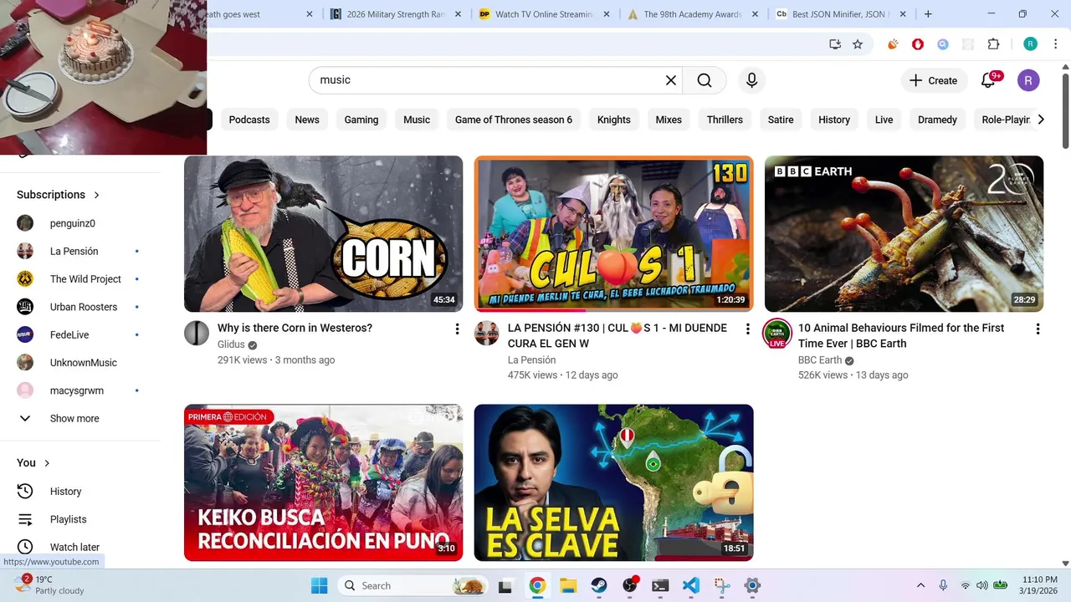This screenshot has width=1071, height=602.
Task: Open Chrome profile R avatar in toolbar
Action: pos(1031,44)
